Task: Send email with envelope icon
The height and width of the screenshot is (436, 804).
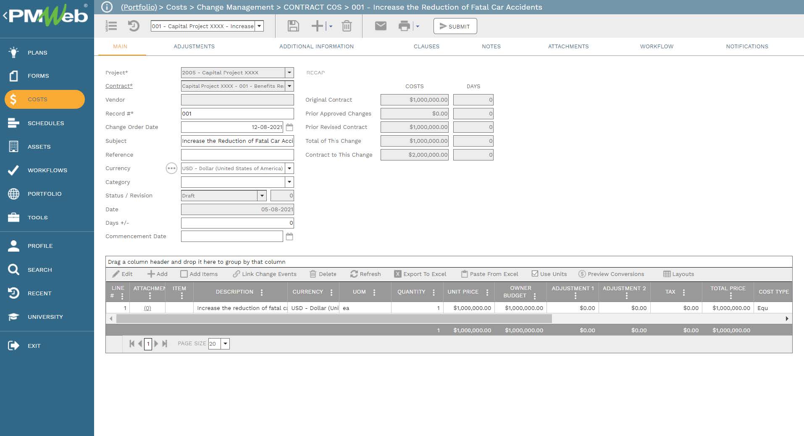Action: pyautogui.click(x=381, y=26)
